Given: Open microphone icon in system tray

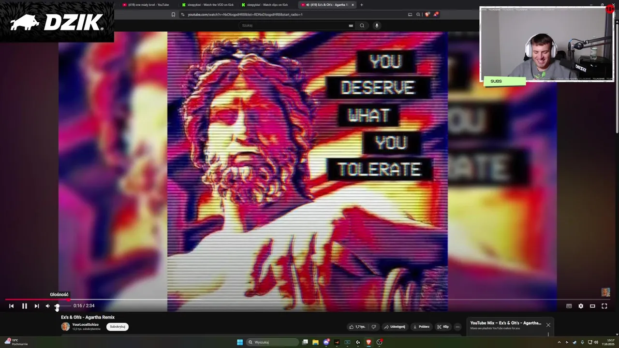Looking at the screenshot, I should 582,342.
